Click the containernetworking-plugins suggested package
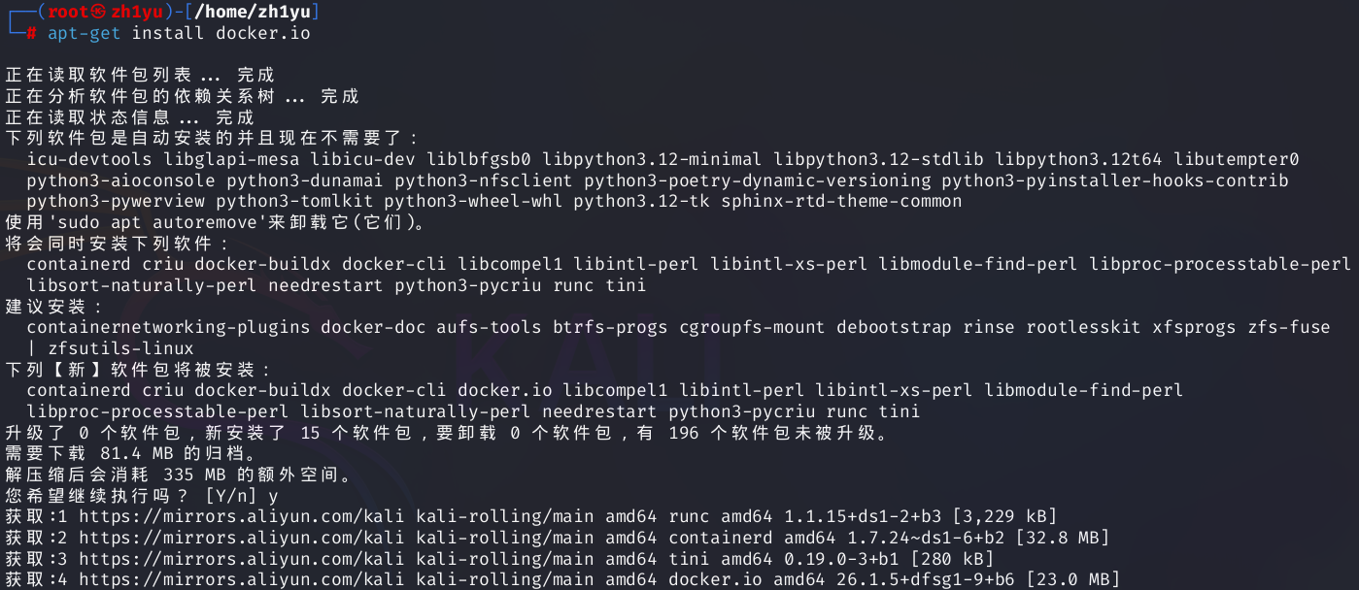Screen dimensions: 1359x590 pyautogui.click(x=168, y=327)
